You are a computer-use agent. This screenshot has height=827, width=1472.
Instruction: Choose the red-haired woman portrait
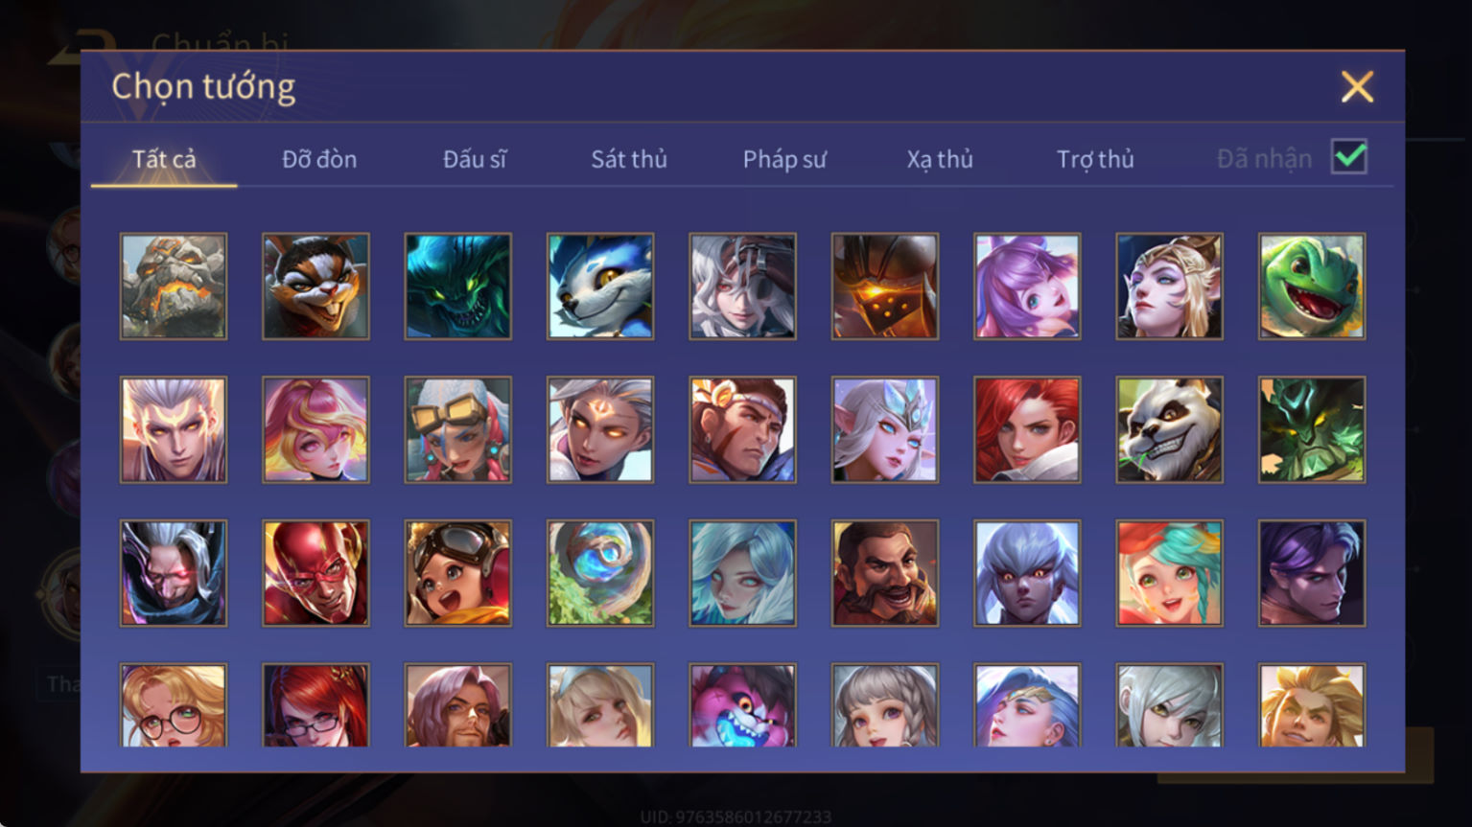point(1026,429)
